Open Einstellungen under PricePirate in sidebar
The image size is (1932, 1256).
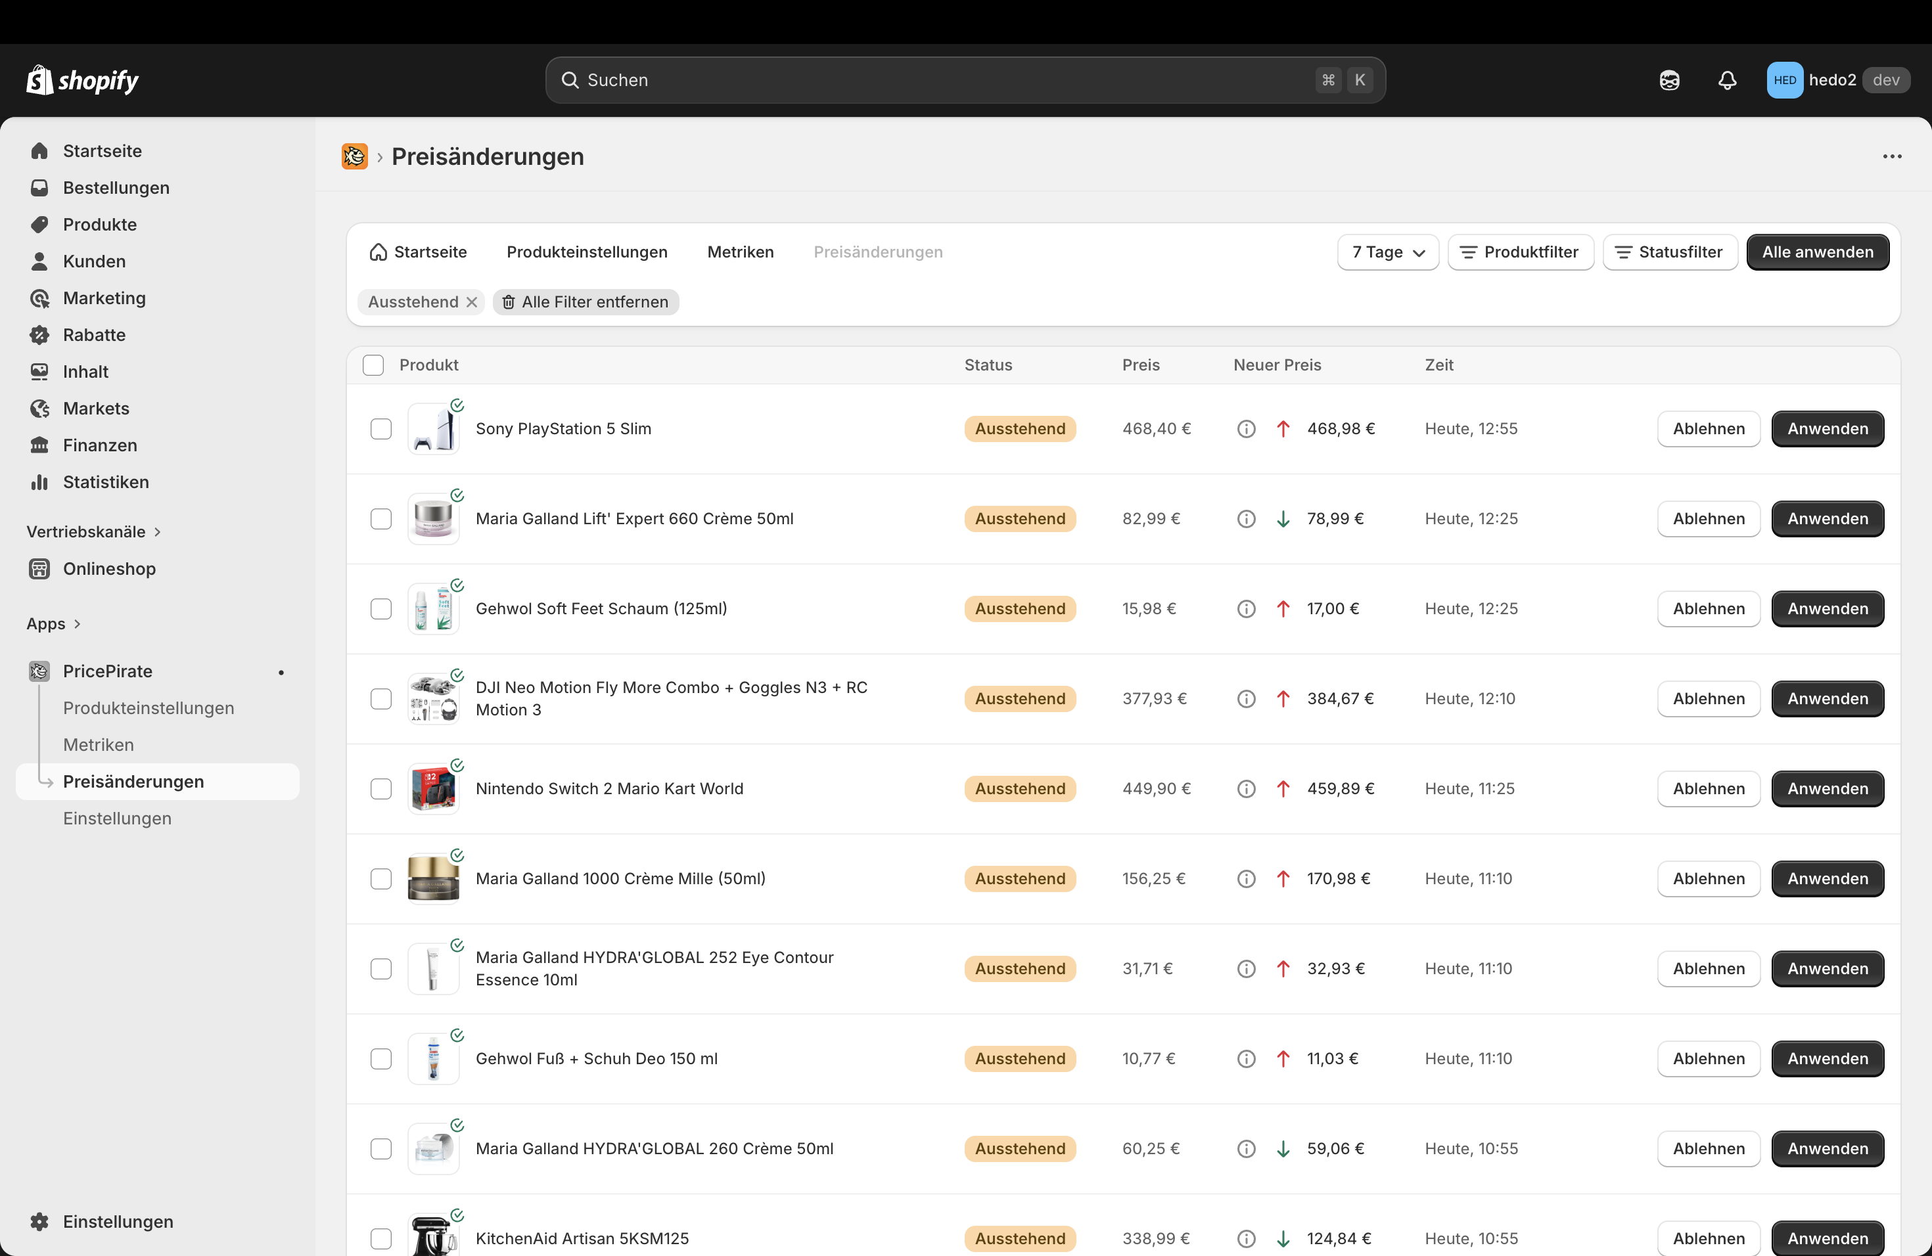[x=117, y=818]
